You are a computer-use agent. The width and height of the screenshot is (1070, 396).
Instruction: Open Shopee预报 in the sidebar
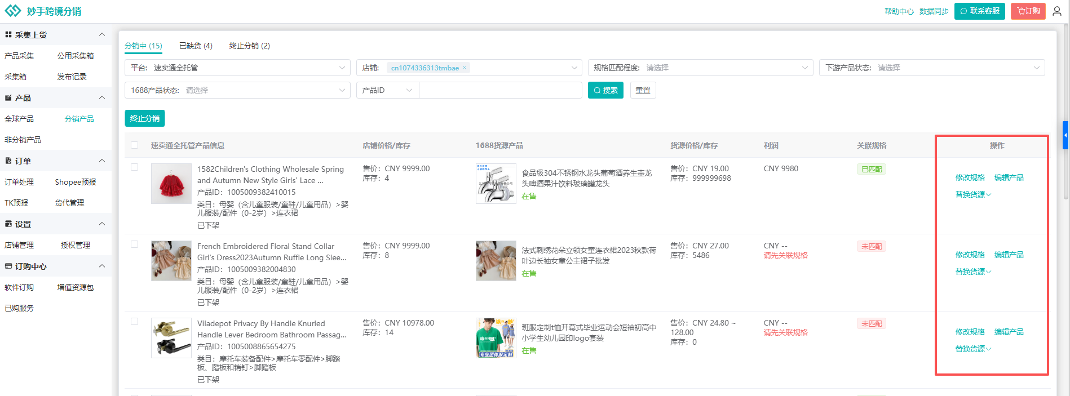[x=76, y=182]
